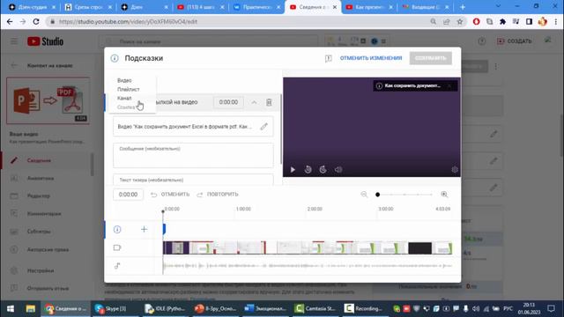The height and width of the screenshot is (317, 564).
Task: Click the YouTube Studio logo
Action: point(45,41)
